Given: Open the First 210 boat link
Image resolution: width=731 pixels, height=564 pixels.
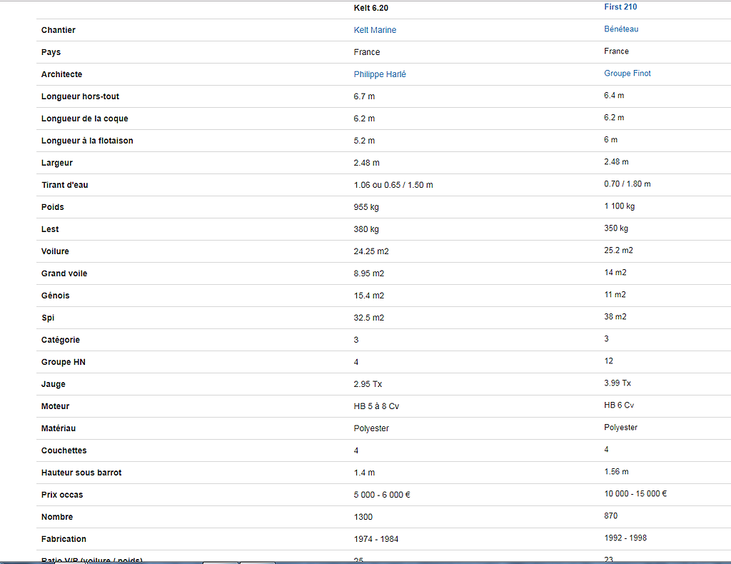Looking at the screenshot, I should [x=620, y=7].
